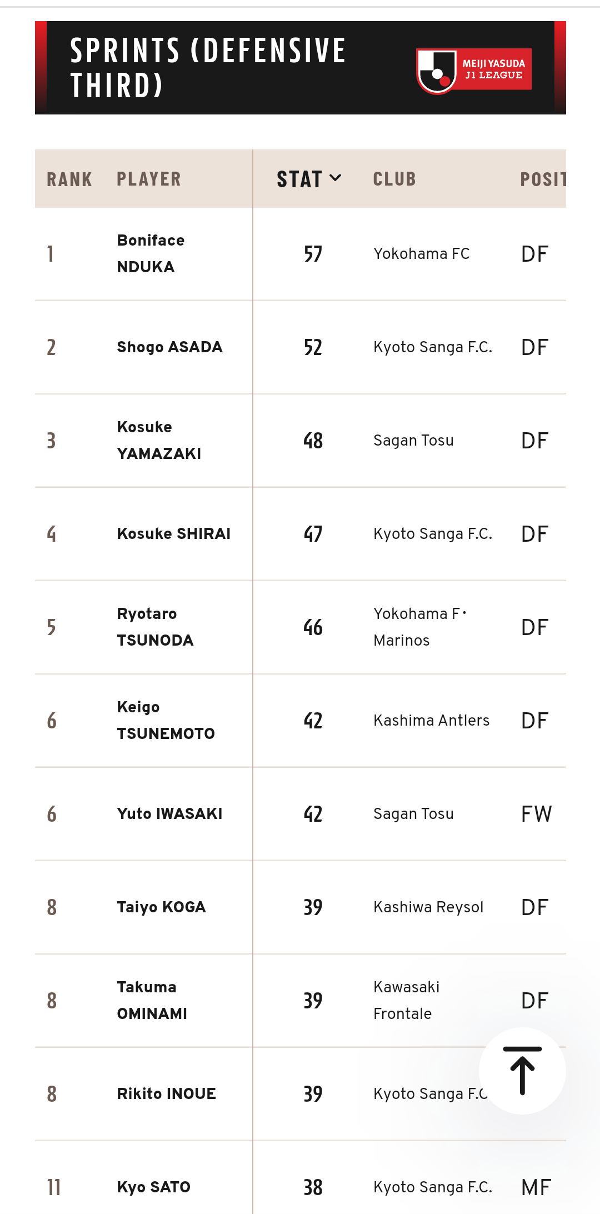Open Rikito INOUE's profile
The width and height of the screenshot is (600, 1214).
tap(166, 1093)
